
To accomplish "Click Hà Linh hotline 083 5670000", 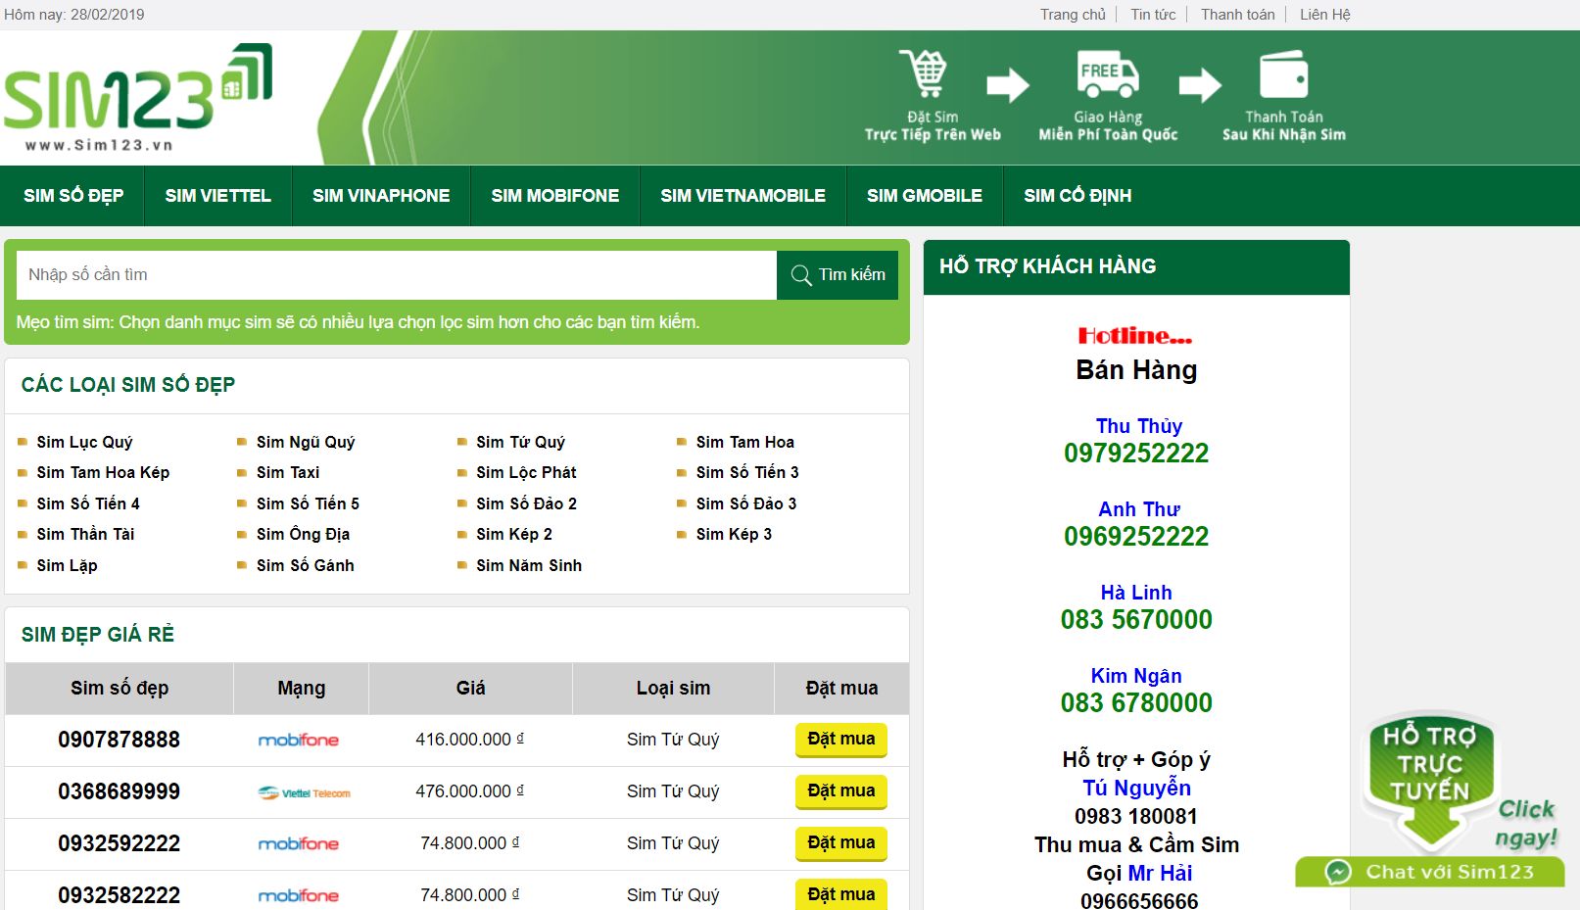I will pyautogui.click(x=1136, y=620).
